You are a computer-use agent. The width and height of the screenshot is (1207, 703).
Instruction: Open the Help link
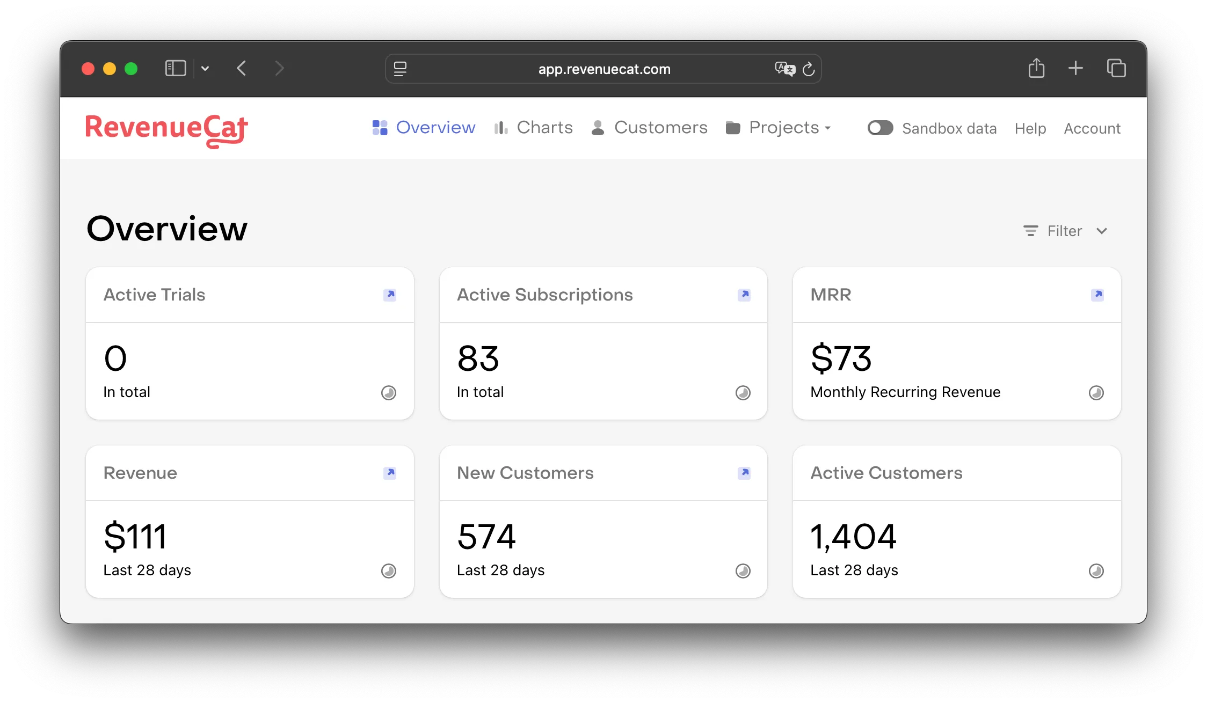(x=1030, y=128)
